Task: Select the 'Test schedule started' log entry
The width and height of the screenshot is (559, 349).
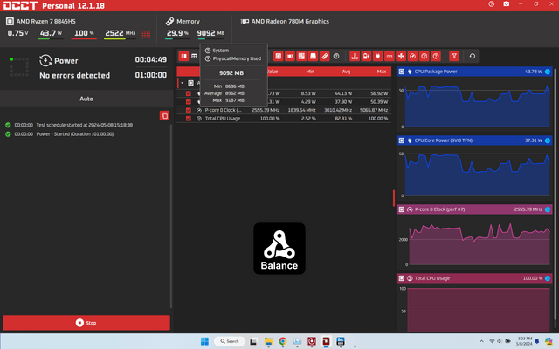Action: click(85, 125)
